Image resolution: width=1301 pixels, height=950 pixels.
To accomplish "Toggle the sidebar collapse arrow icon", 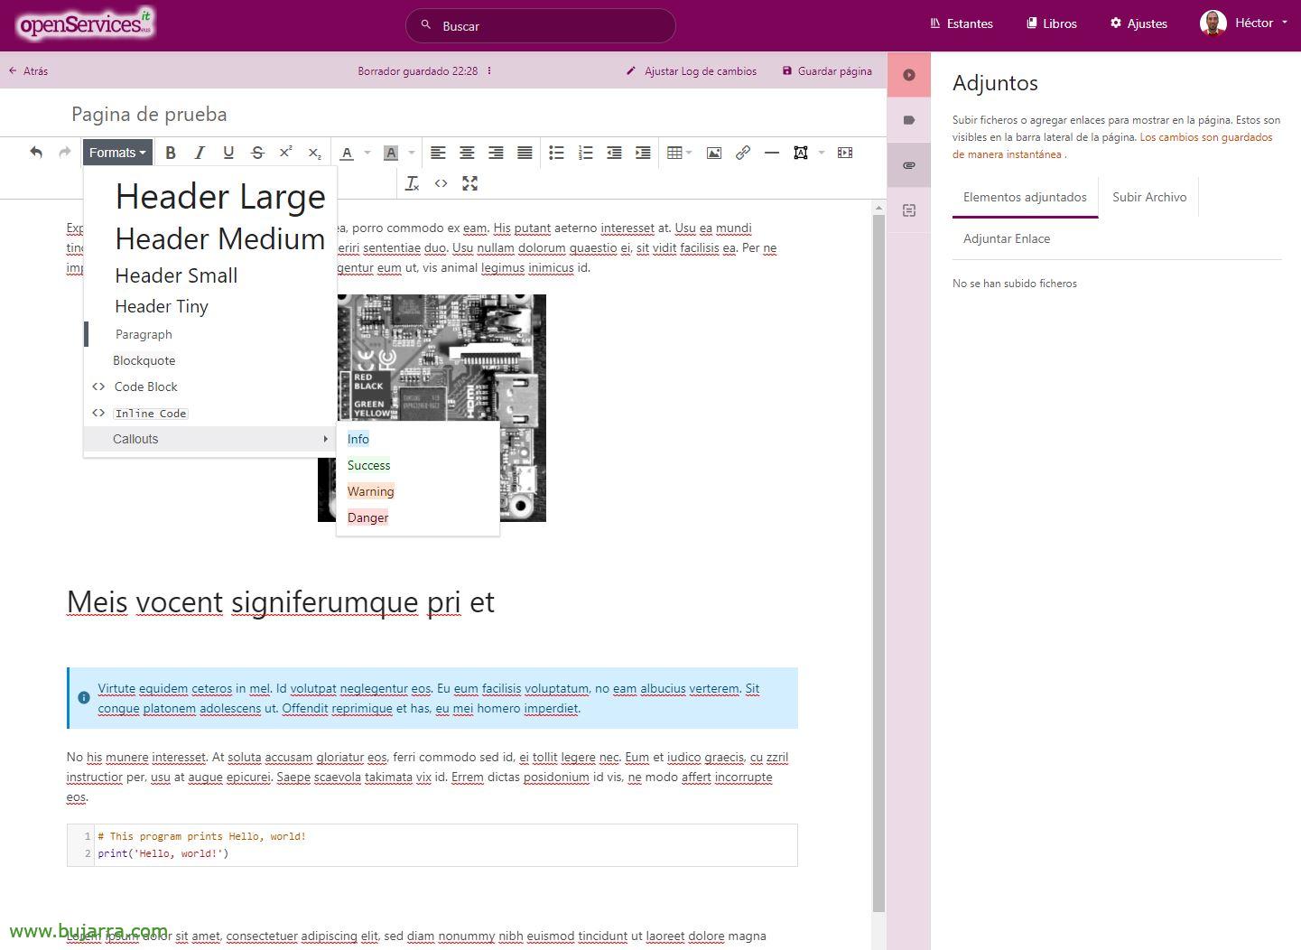I will tap(909, 75).
